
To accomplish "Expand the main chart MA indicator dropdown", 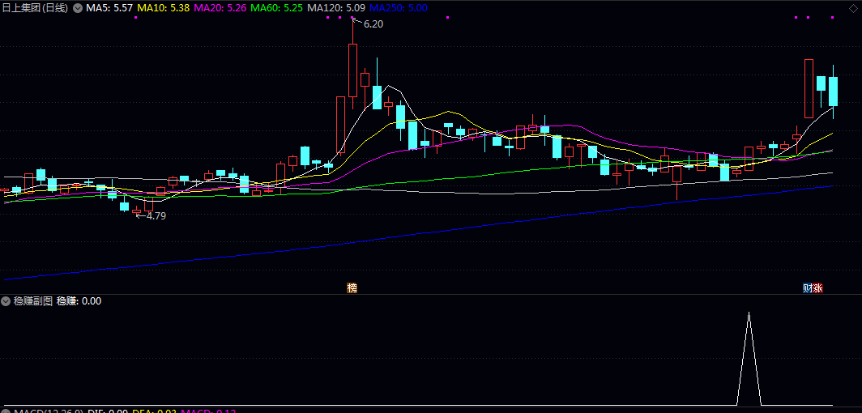I will pos(78,7).
